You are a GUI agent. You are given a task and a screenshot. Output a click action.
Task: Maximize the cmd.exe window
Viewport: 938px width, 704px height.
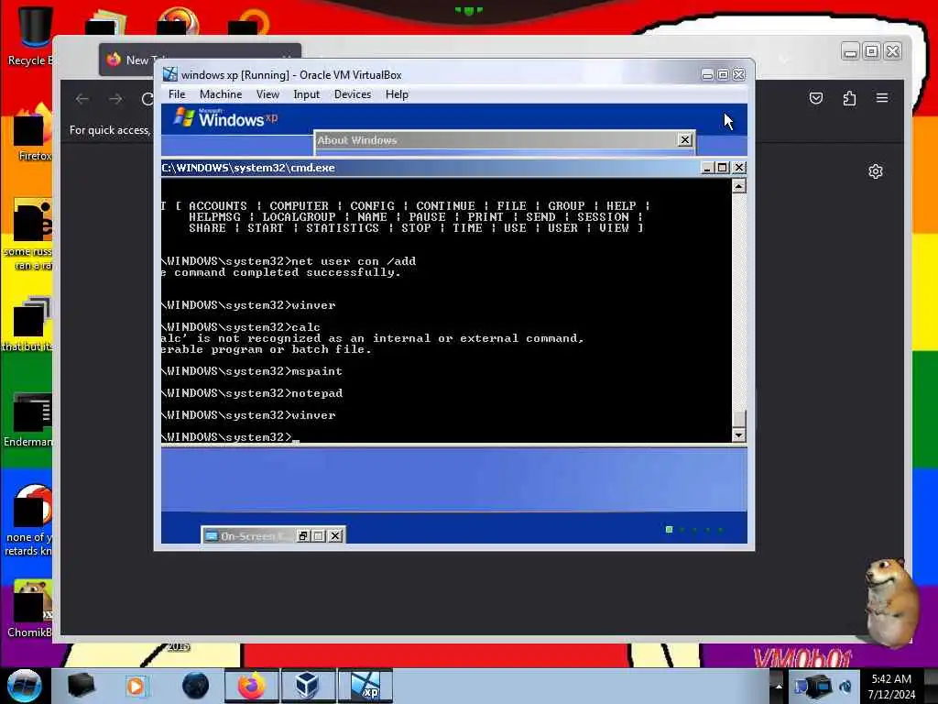coord(723,168)
